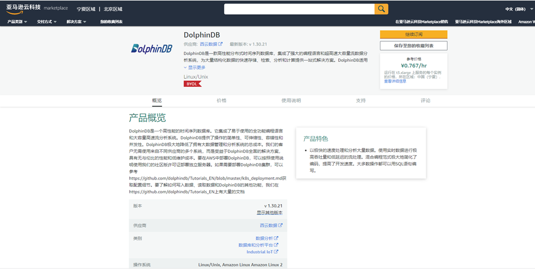Screen dimensions: 535x269
Task: Click the BYOL red badge
Action: (193, 84)
